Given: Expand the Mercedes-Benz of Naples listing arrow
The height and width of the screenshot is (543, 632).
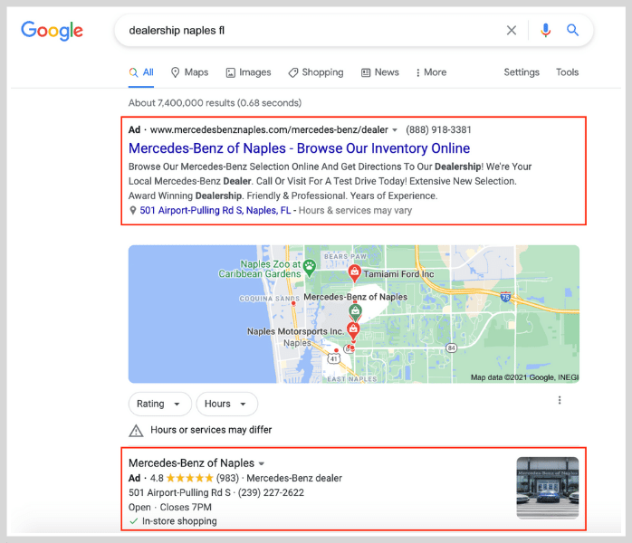Looking at the screenshot, I should coord(261,463).
